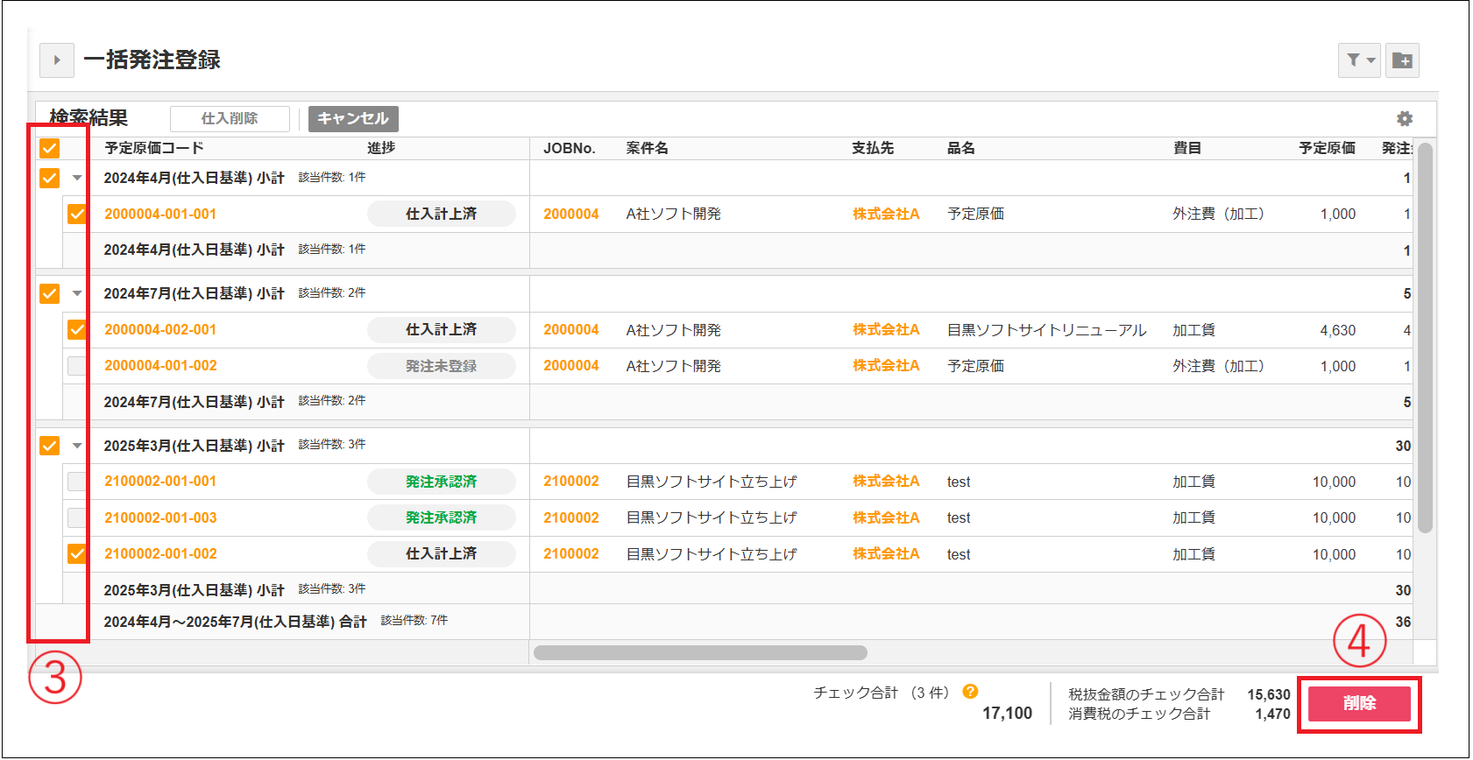
Task: Click the help question mark icon
Action: [x=970, y=692]
